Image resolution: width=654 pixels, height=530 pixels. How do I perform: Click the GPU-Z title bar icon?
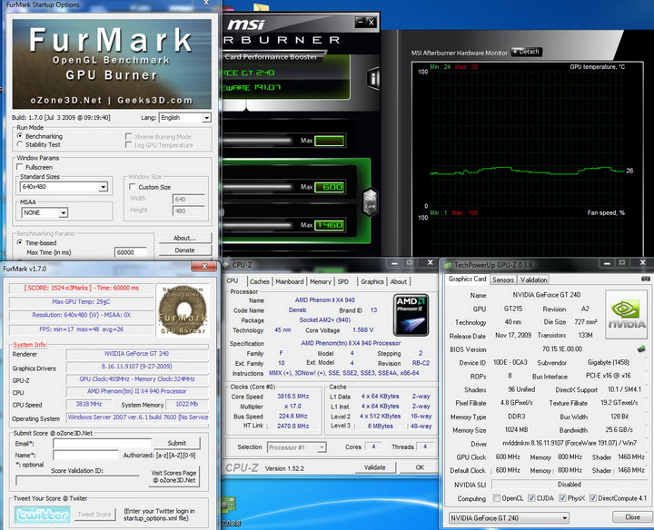tap(448, 265)
